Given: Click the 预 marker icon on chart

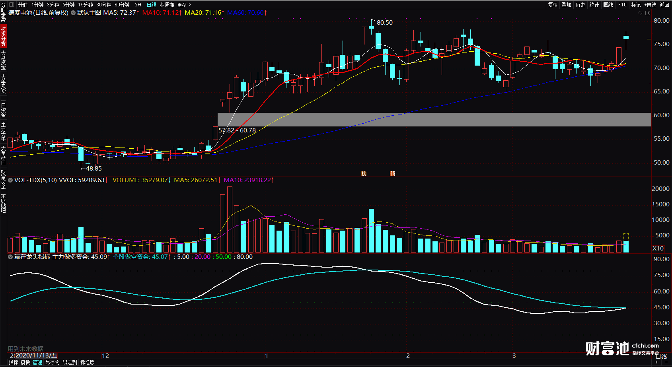Looking at the screenshot, I should [x=392, y=173].
